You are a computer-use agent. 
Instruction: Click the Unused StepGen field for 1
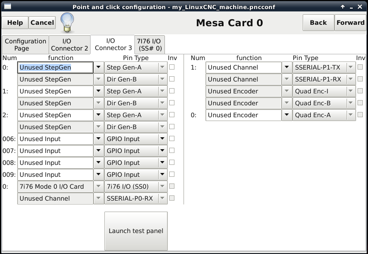click(55, 91)
